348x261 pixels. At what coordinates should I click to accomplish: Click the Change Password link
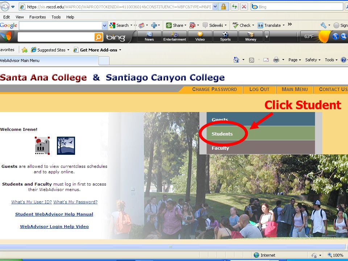pyautogui.click(x=214, y=89)
